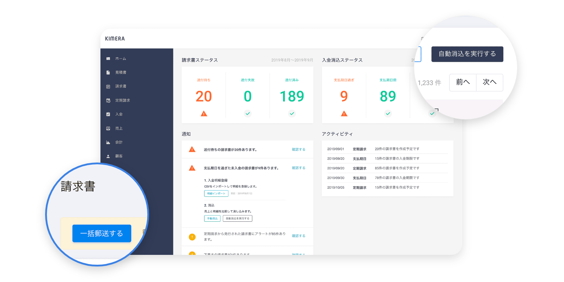564x282 pixels.
Task: Select activity row 15件の請求書の入金期限です
Action: [x=387, y=159]
